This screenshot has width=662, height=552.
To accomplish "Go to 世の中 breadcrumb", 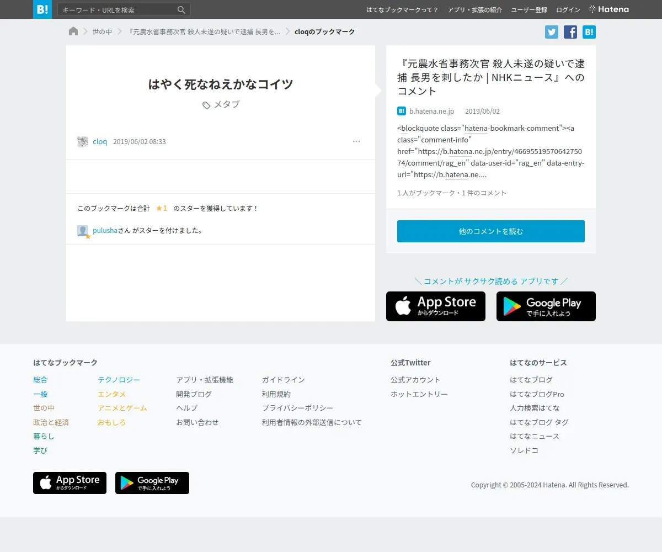I will (102, 32).
